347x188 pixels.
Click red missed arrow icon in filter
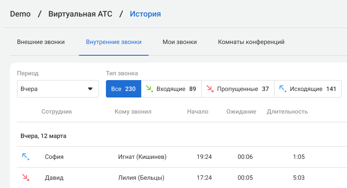click(210, 89)
